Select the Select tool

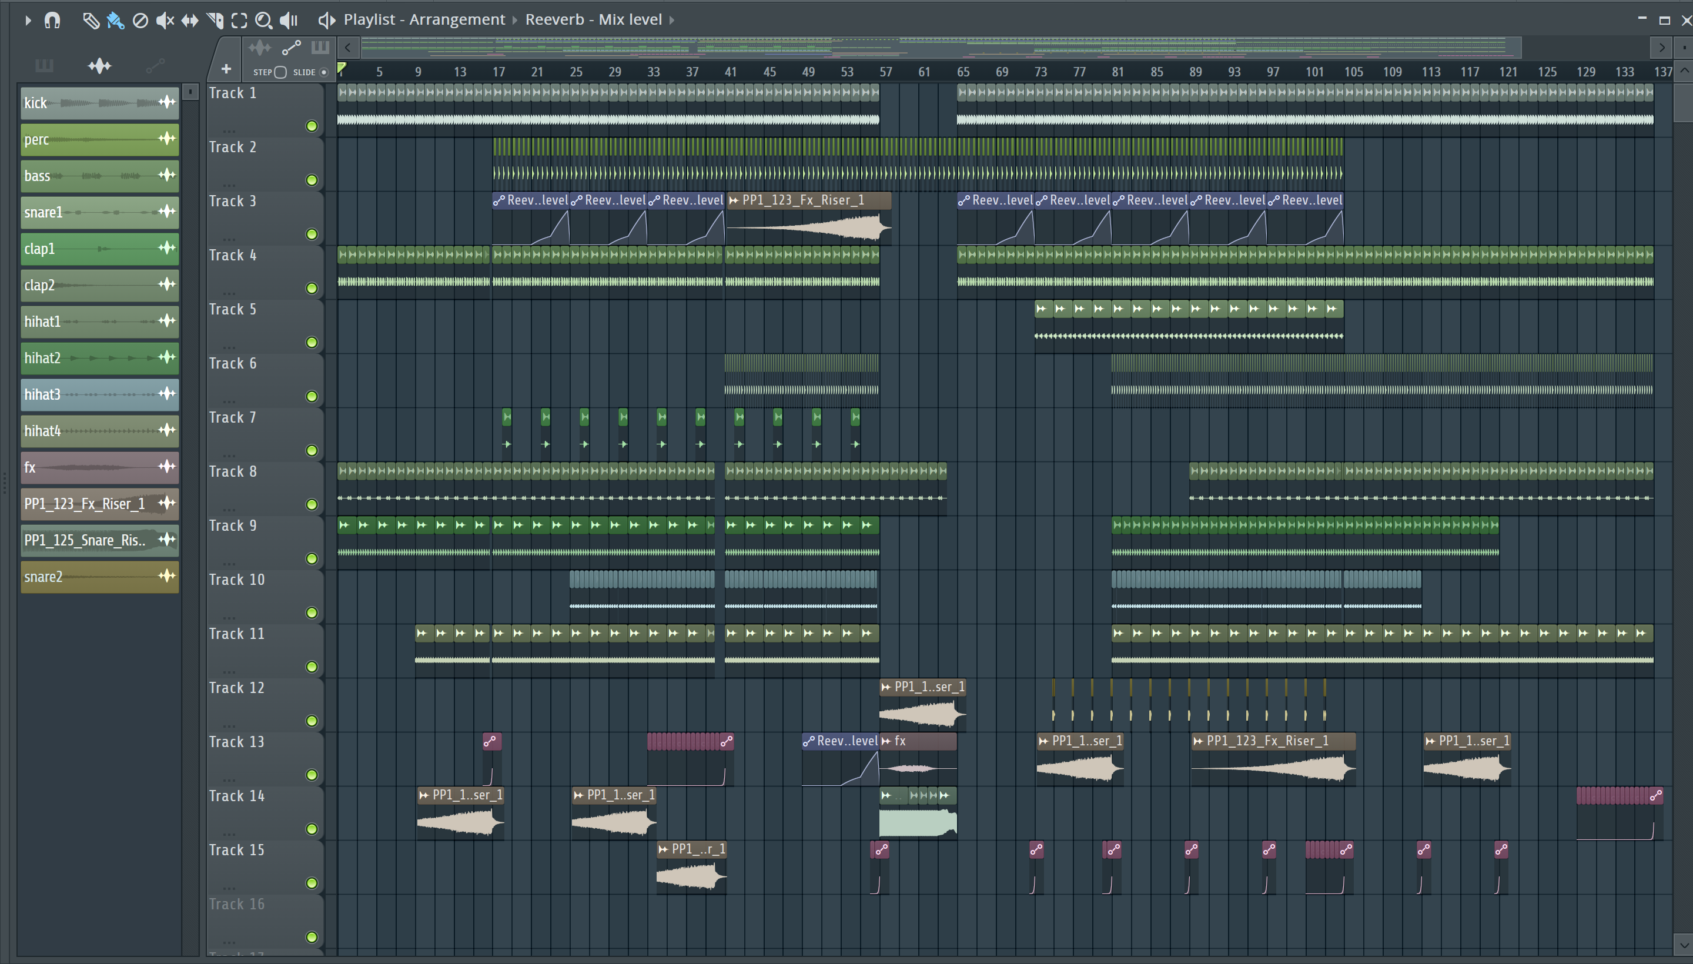(x=239, y=21)
